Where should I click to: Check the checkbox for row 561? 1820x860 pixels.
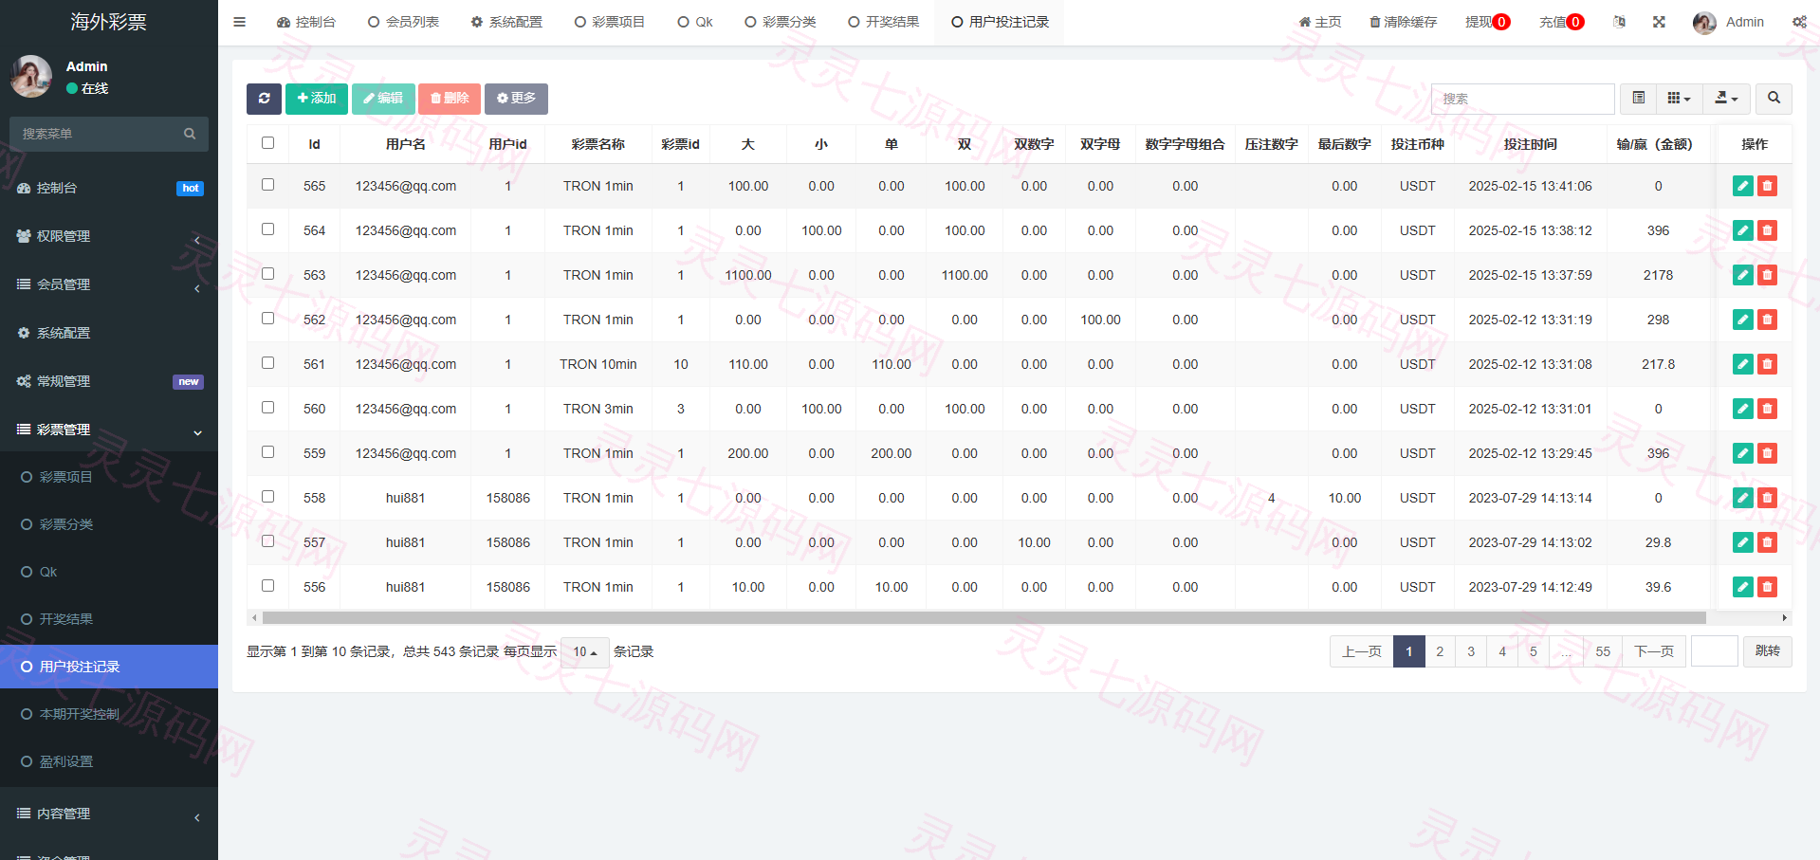[268, 363]
